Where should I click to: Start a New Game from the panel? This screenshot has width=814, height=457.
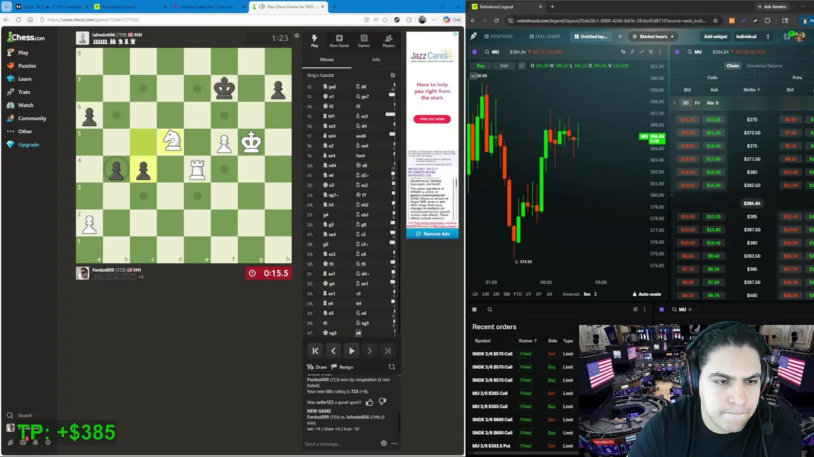(339, 41)
